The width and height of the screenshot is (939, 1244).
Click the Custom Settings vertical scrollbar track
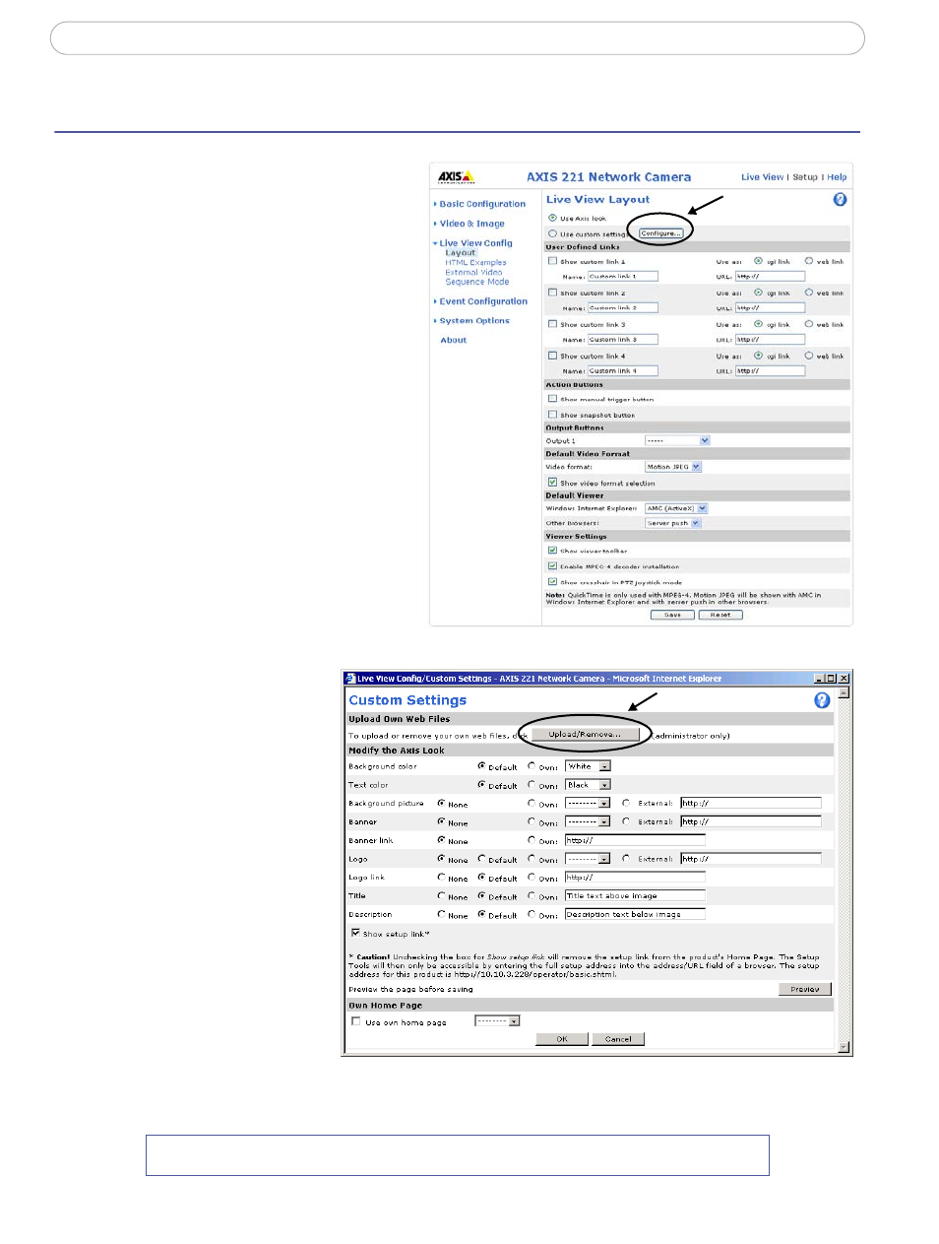844,870
